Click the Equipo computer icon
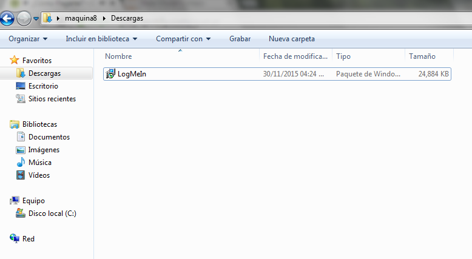The width and height of the screenshot is (472, 259). (15, 200)
